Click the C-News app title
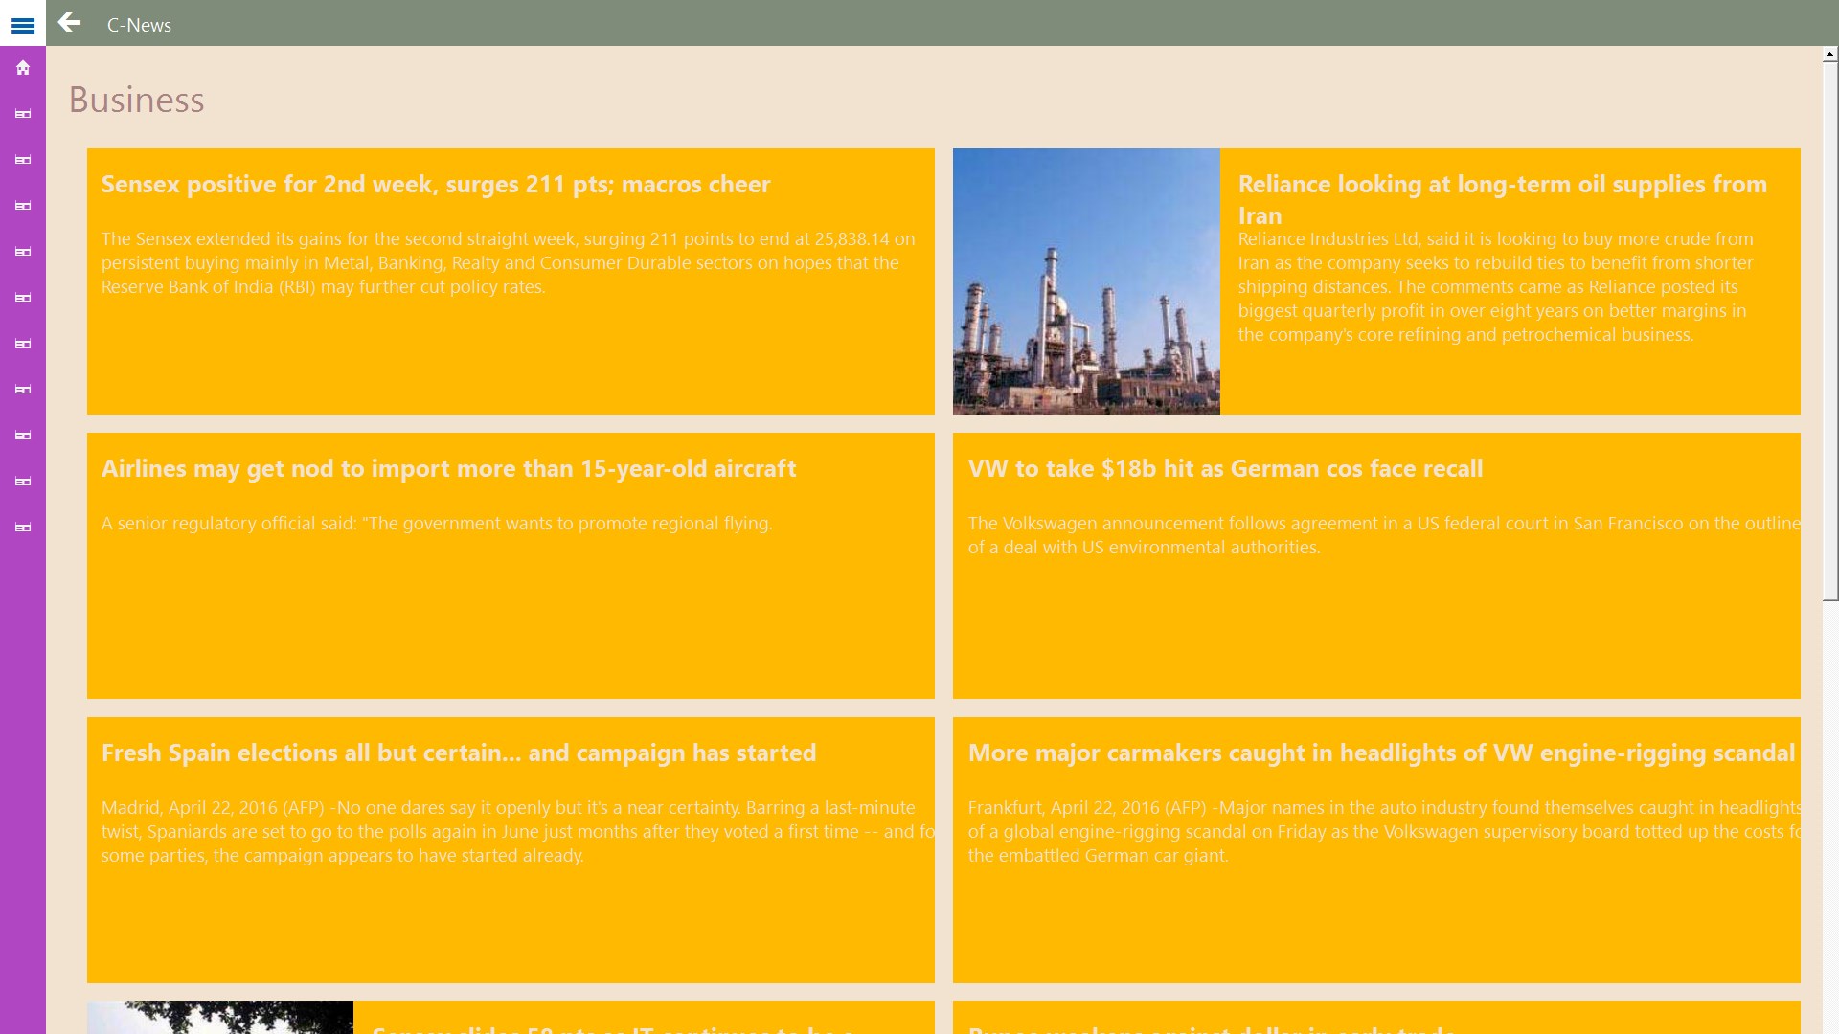 tap(139, 25)
